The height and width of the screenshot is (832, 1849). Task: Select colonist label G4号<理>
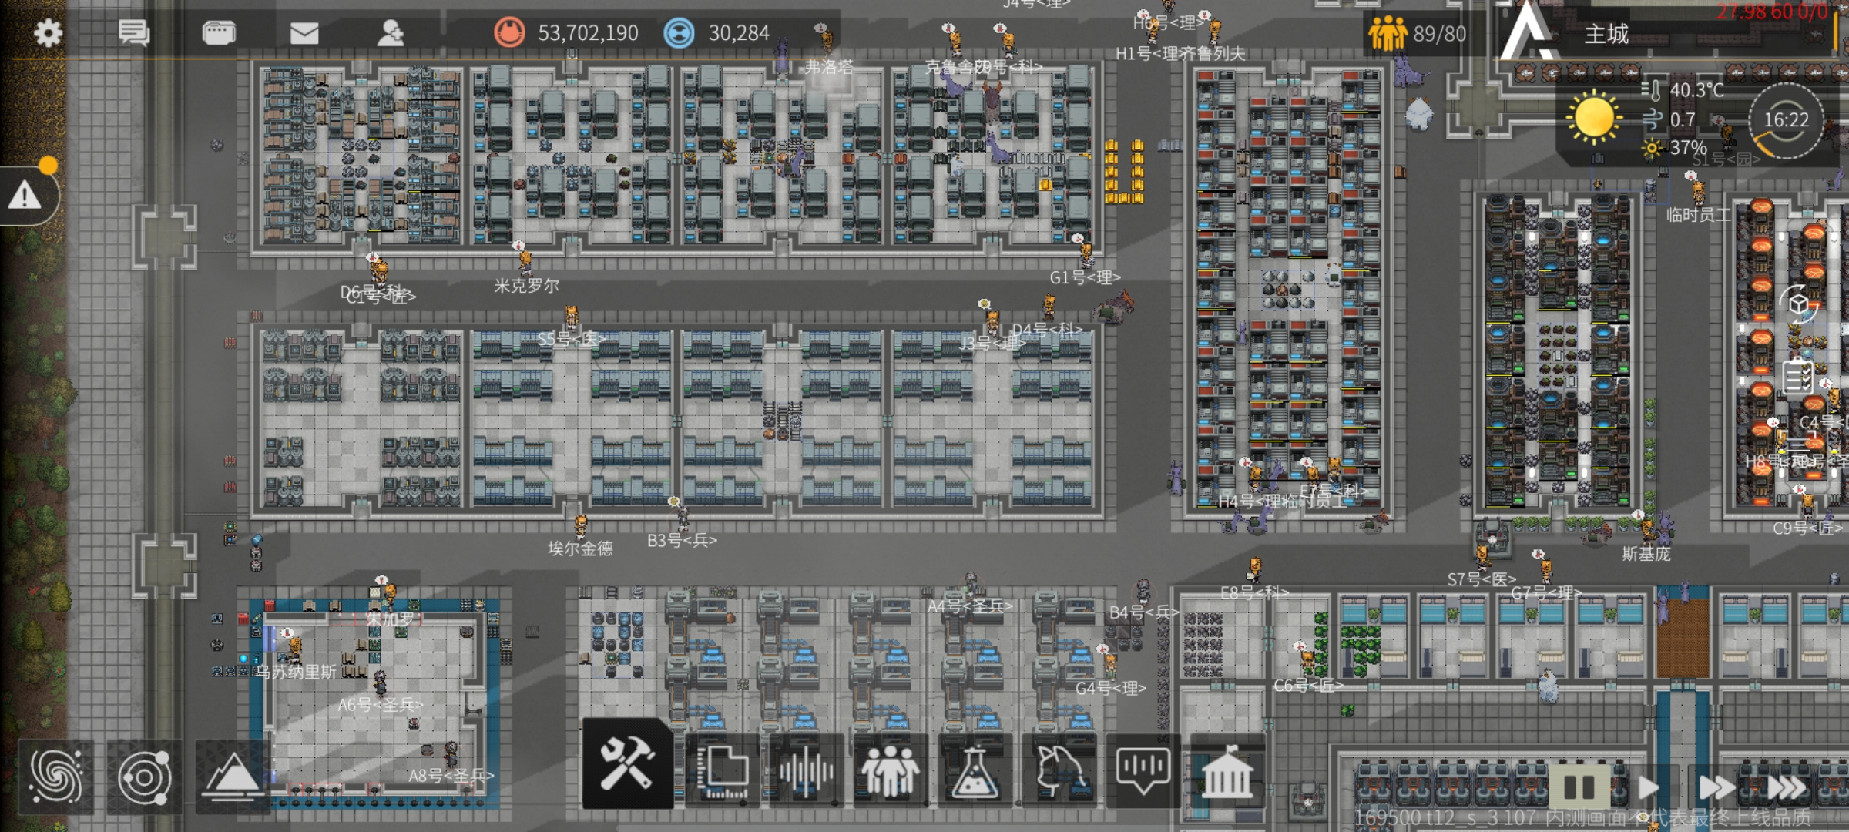1111,688
